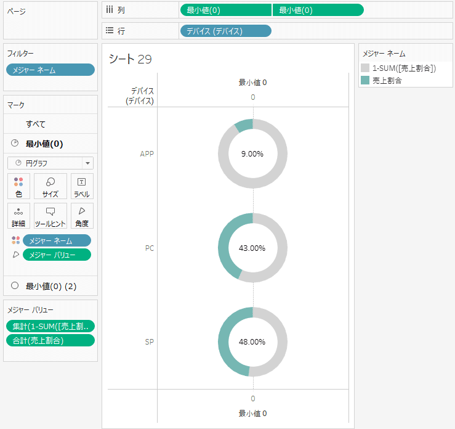Image resolution: width=455 pixels, height=429 pixels.
Task: Select the すべて marks tab
Action: [x=50, y=124]
